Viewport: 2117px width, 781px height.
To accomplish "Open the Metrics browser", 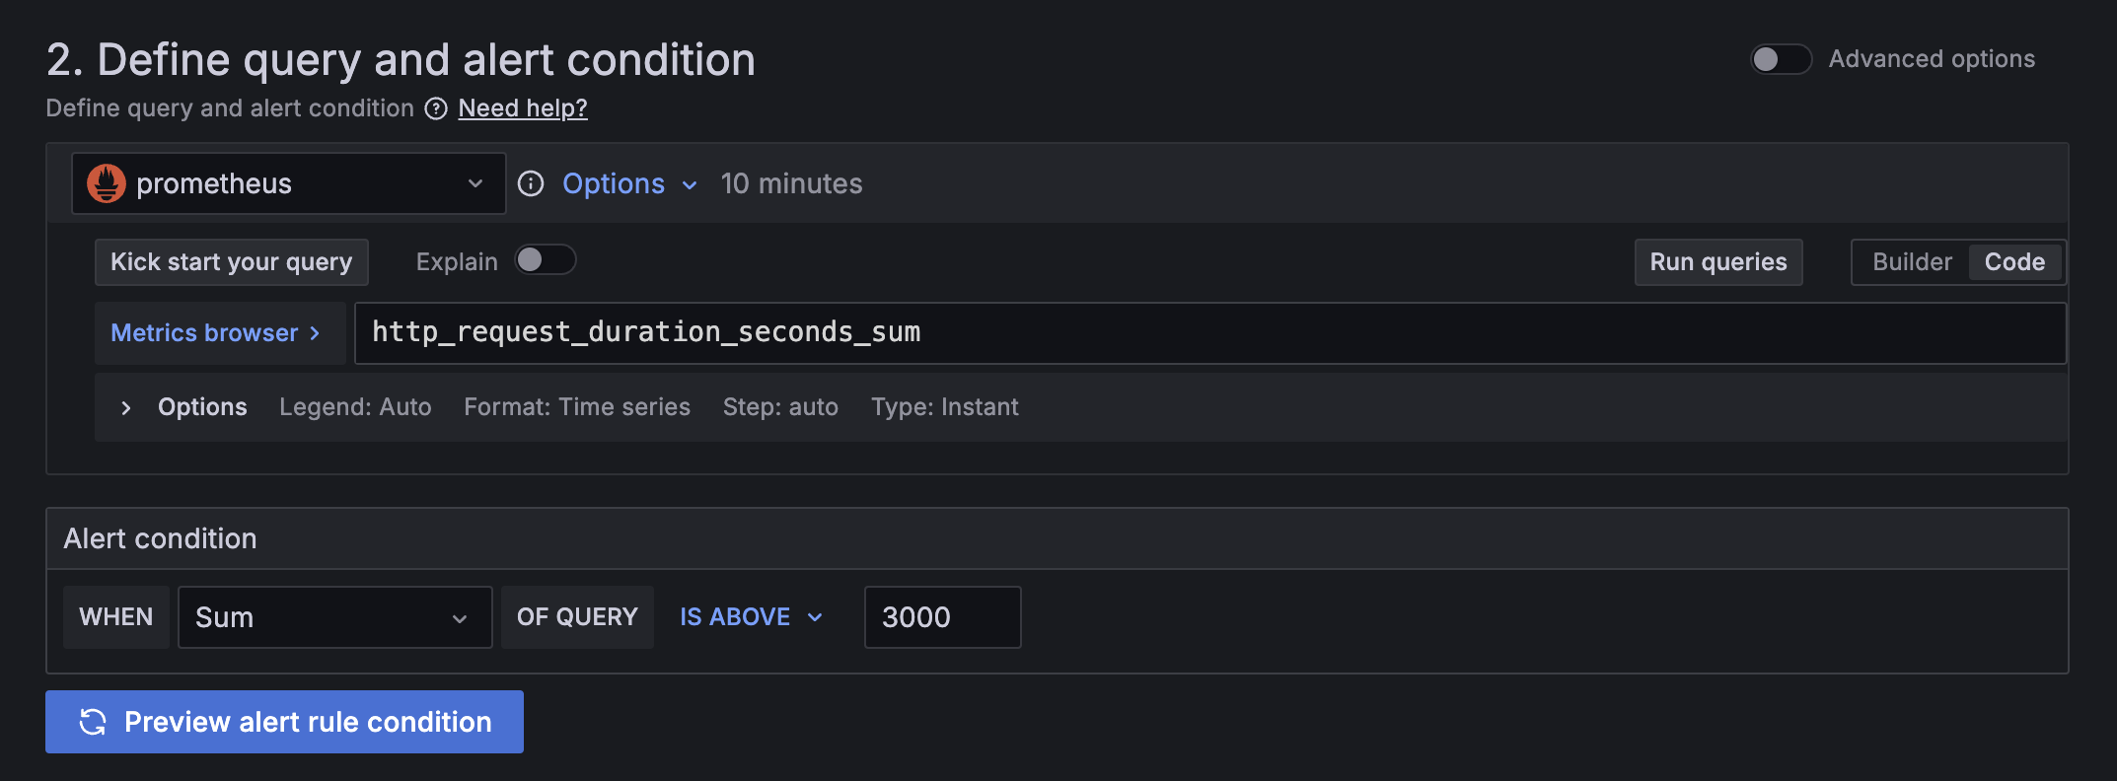I will pyautogui.click(x=203, y=332).
